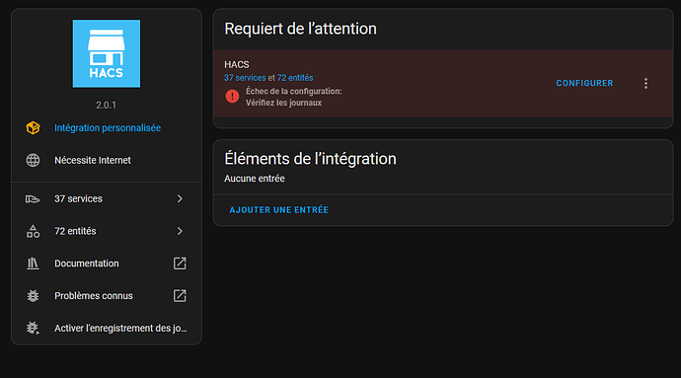Click the version number 2.0.1
The width and height of the screenshot is (681, 378).
pos(106,106)
